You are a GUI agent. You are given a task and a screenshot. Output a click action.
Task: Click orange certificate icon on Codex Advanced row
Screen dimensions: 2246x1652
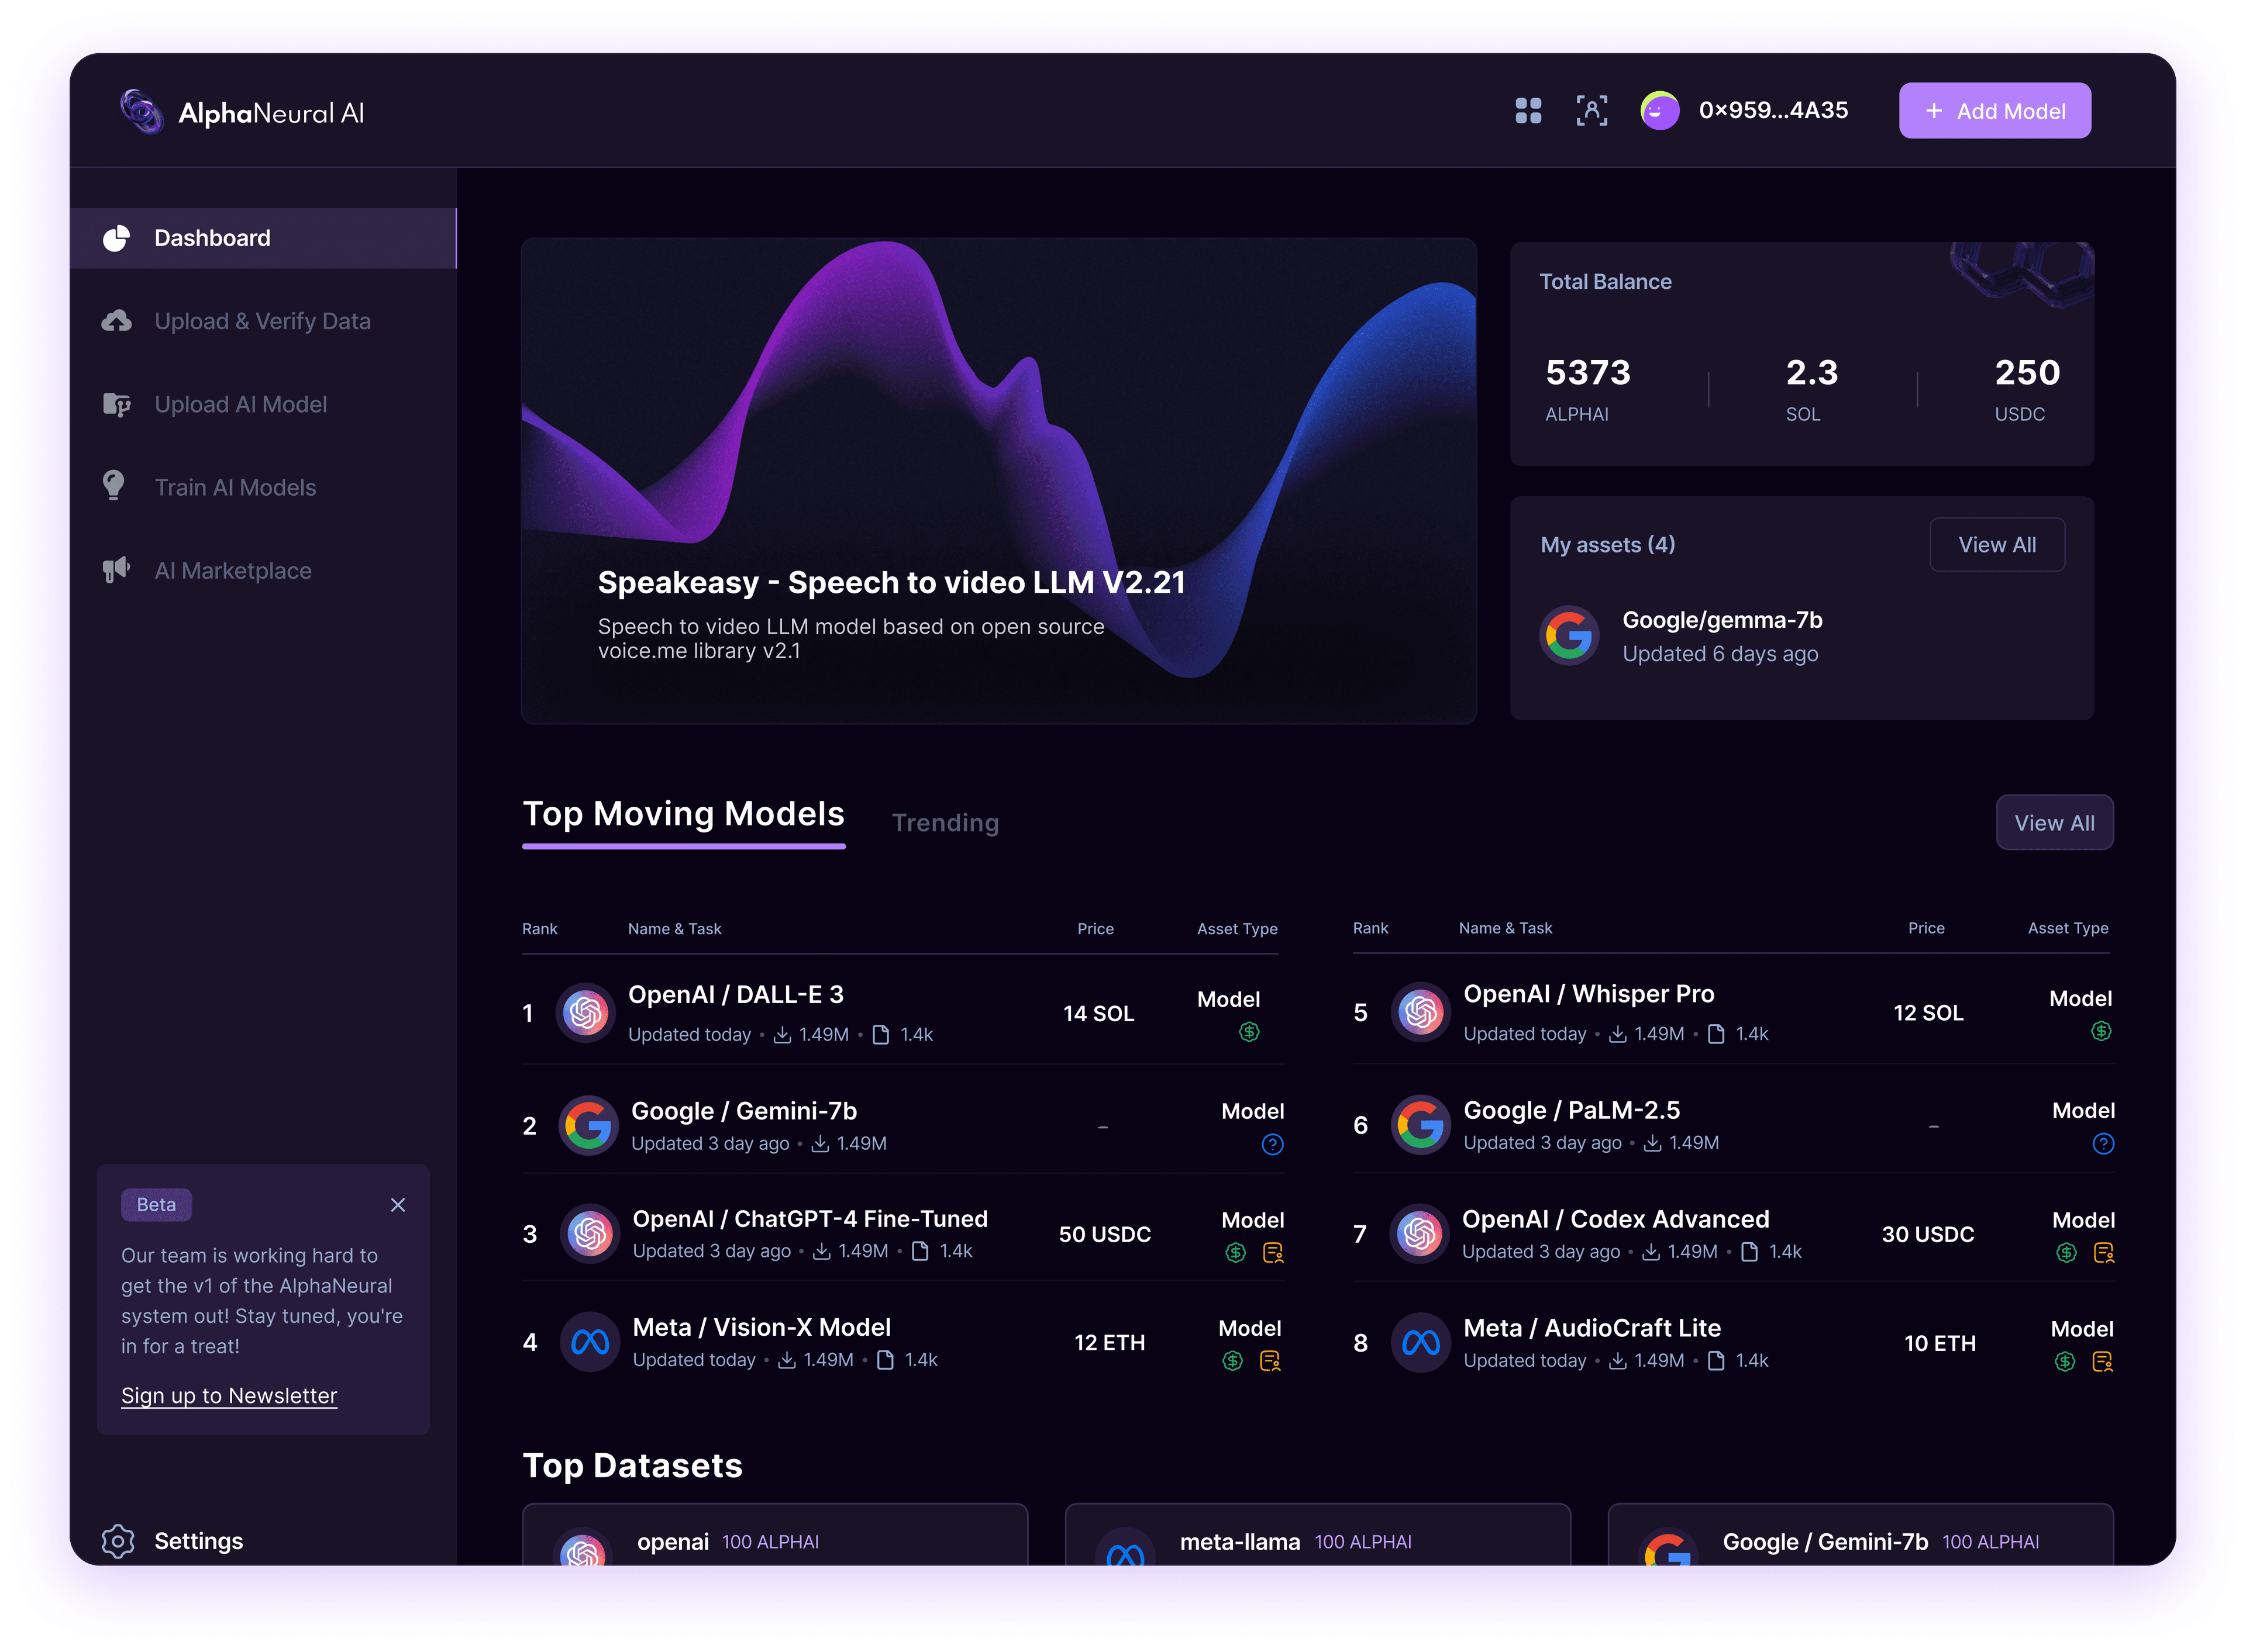click(2103, 1252)
